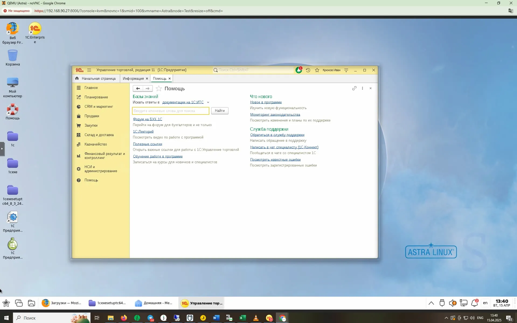Viewport: 517px width, 323px height.
Task: Switch to 1cexesetuptc64 taskbar window
Action: [x=107, y=303]
